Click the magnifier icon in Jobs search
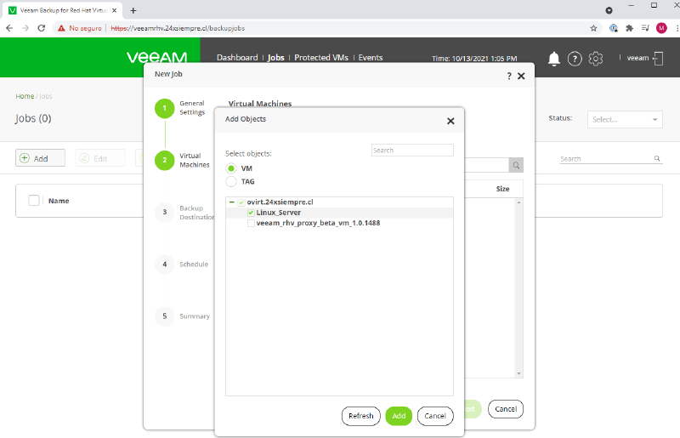 pyautogui.click(x=657, y=158)
